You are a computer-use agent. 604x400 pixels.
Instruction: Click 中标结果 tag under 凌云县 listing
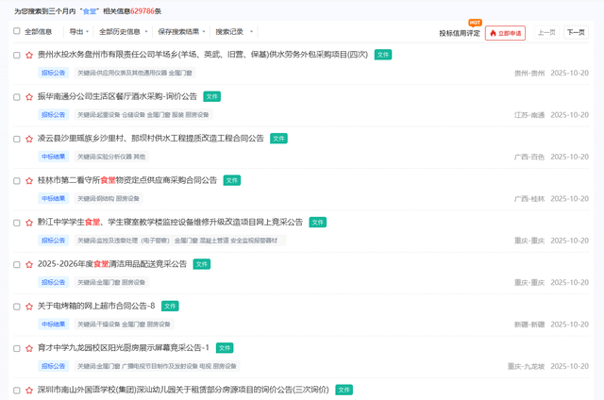(54, 157)
